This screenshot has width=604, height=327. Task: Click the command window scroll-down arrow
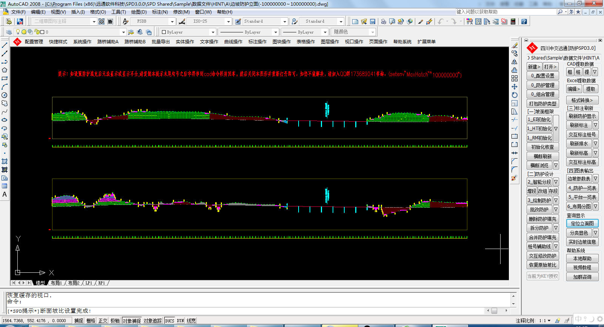(x=513, y=304)
